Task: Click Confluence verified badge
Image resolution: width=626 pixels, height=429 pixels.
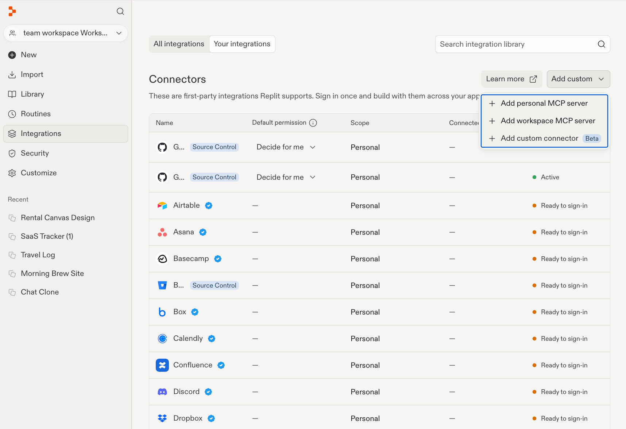Action: pos(221,365)
